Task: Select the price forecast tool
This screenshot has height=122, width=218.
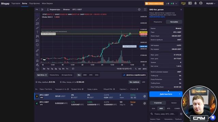Action: (37, 41)
